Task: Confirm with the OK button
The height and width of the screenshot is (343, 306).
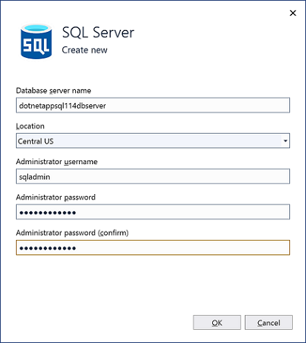Action: click(217, 322)
